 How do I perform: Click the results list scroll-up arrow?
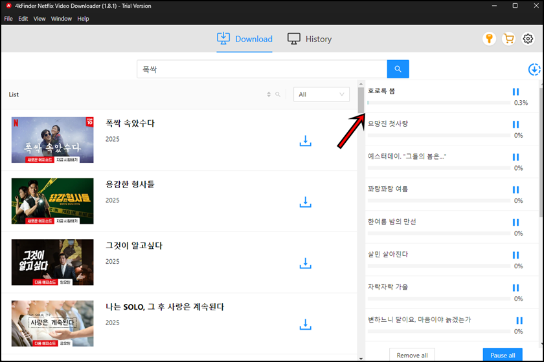tap(361, 84)
